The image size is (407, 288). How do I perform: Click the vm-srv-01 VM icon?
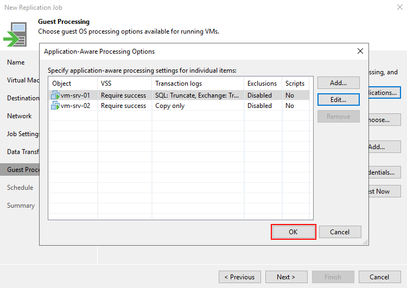point(55,95)
